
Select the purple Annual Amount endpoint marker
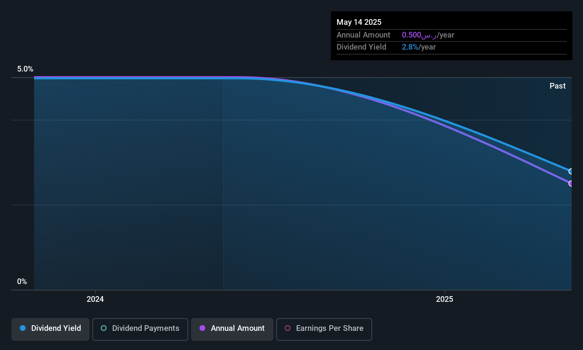pyautogui.click(x=571, y=184)
